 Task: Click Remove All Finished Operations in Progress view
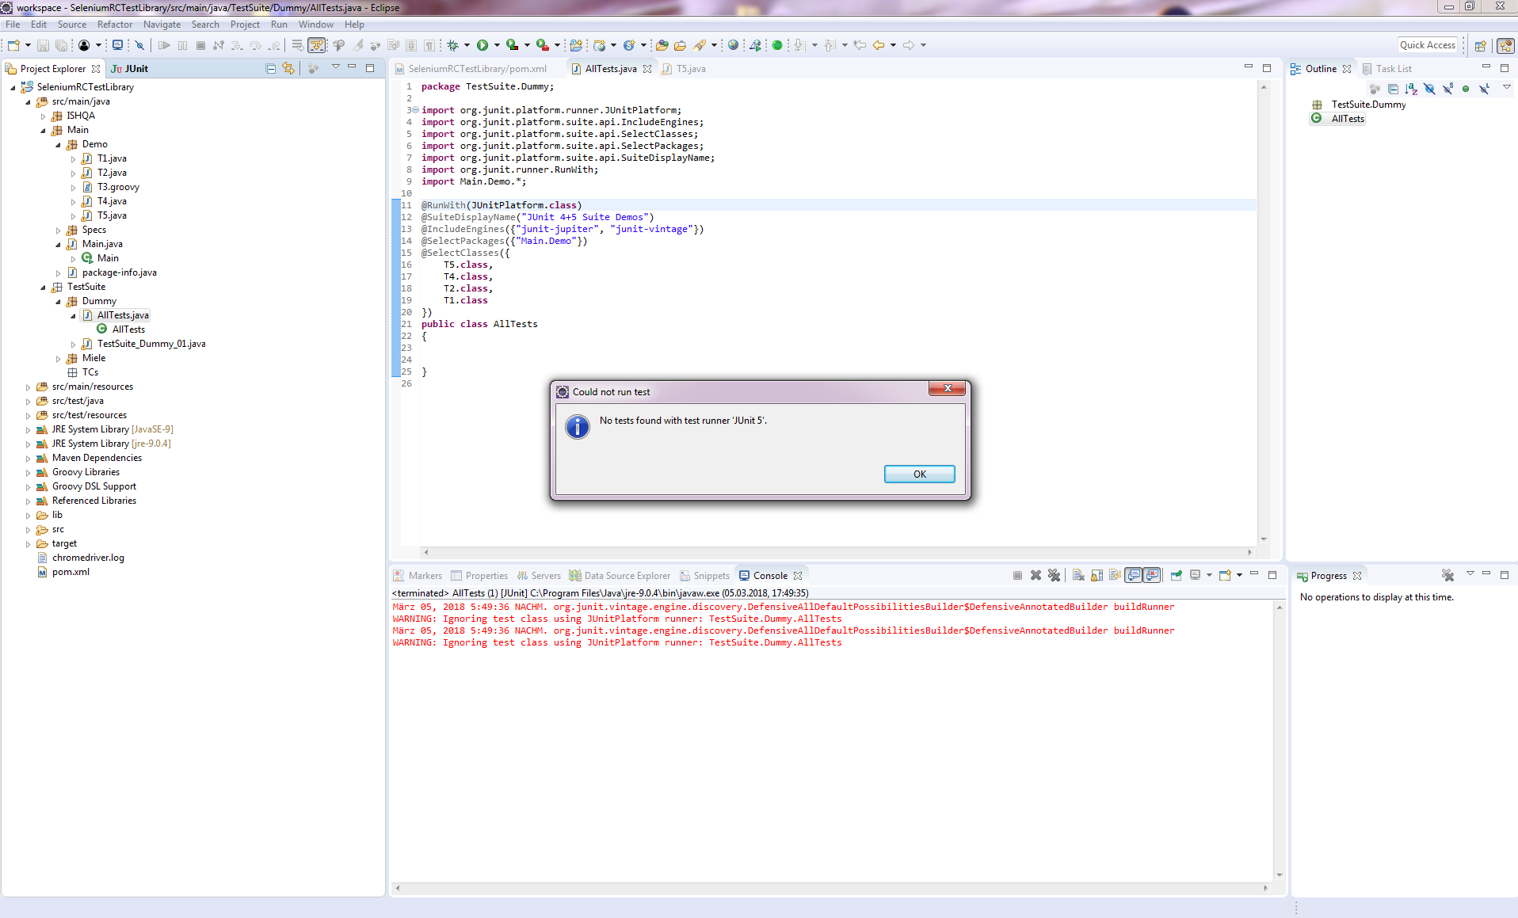click(x=1447, y=576)
